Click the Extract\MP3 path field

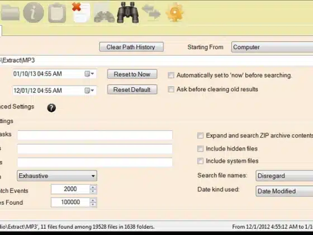(x=156, y=60)
